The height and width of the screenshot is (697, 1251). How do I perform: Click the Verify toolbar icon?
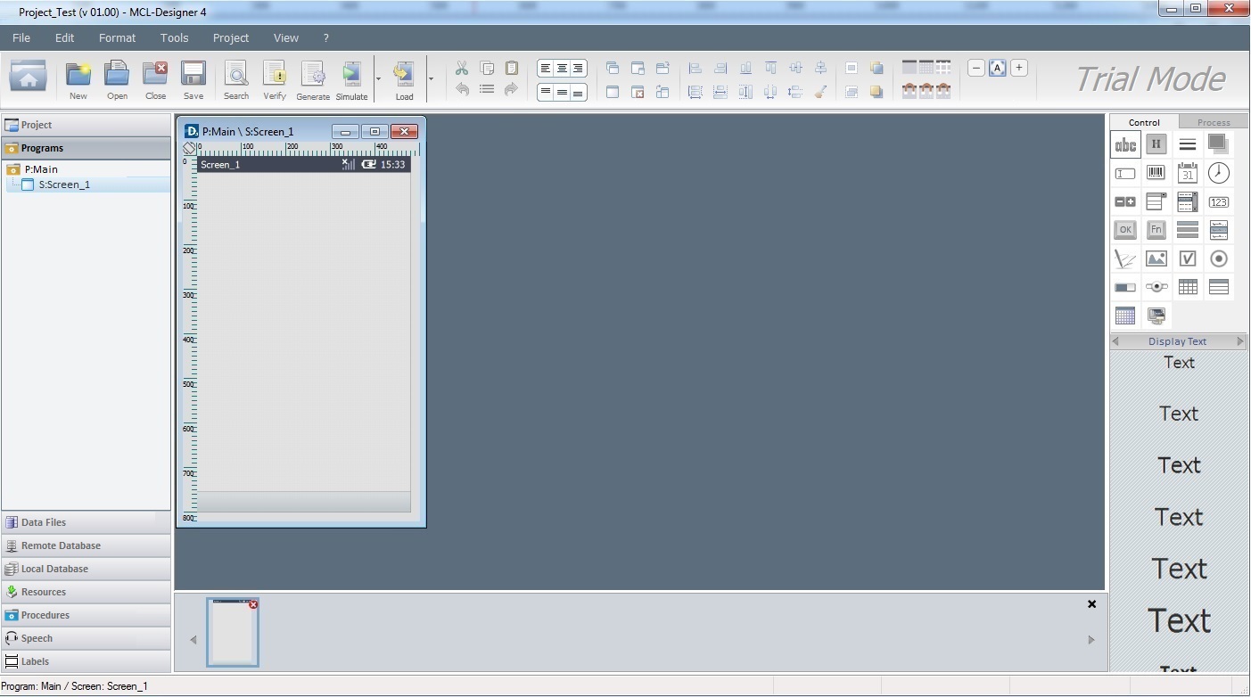pyautogui.click(x=275, y=79)
